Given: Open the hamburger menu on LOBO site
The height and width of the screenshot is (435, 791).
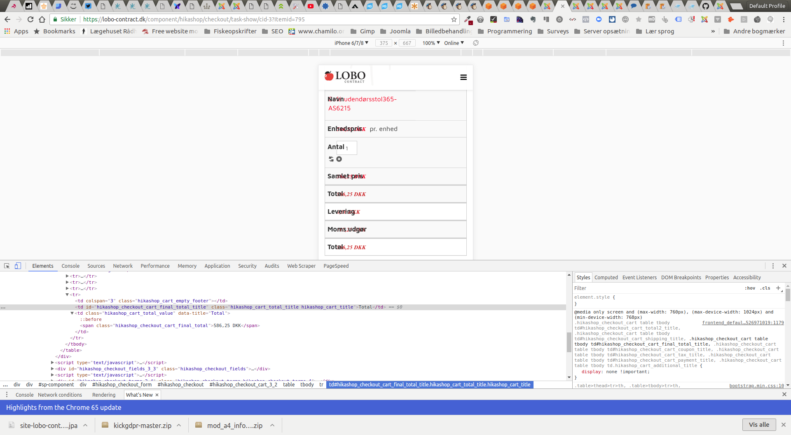Looking at the screenshot, I should (463, 77).
